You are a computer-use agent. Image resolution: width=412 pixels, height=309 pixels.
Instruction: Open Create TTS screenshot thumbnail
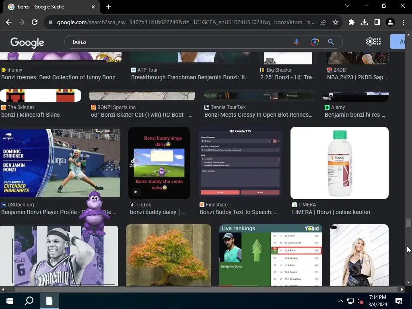(240, 163)
